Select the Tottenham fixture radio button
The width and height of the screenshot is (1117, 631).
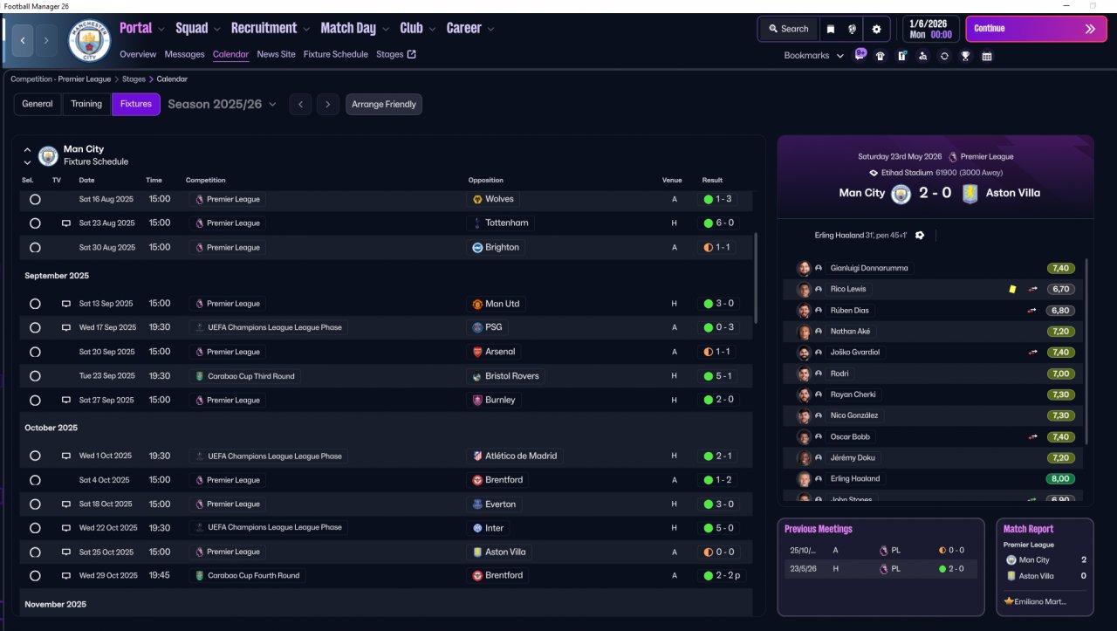point(35,223)
